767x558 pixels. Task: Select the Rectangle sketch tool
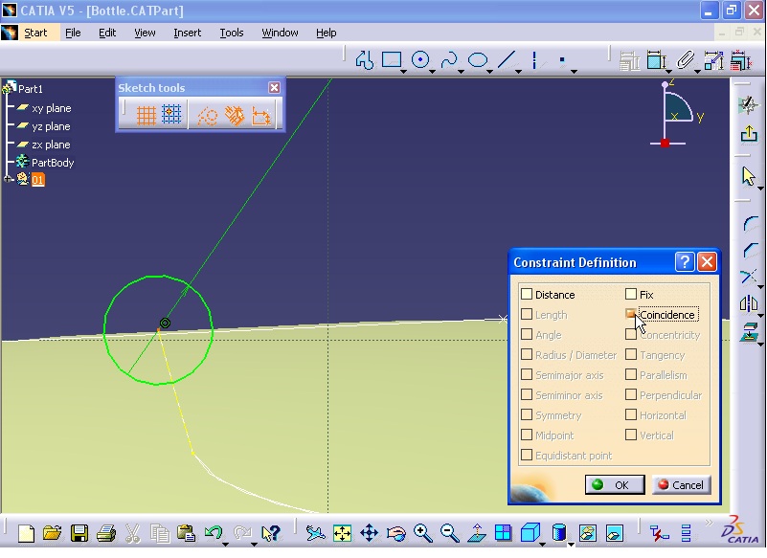[392, 59]
